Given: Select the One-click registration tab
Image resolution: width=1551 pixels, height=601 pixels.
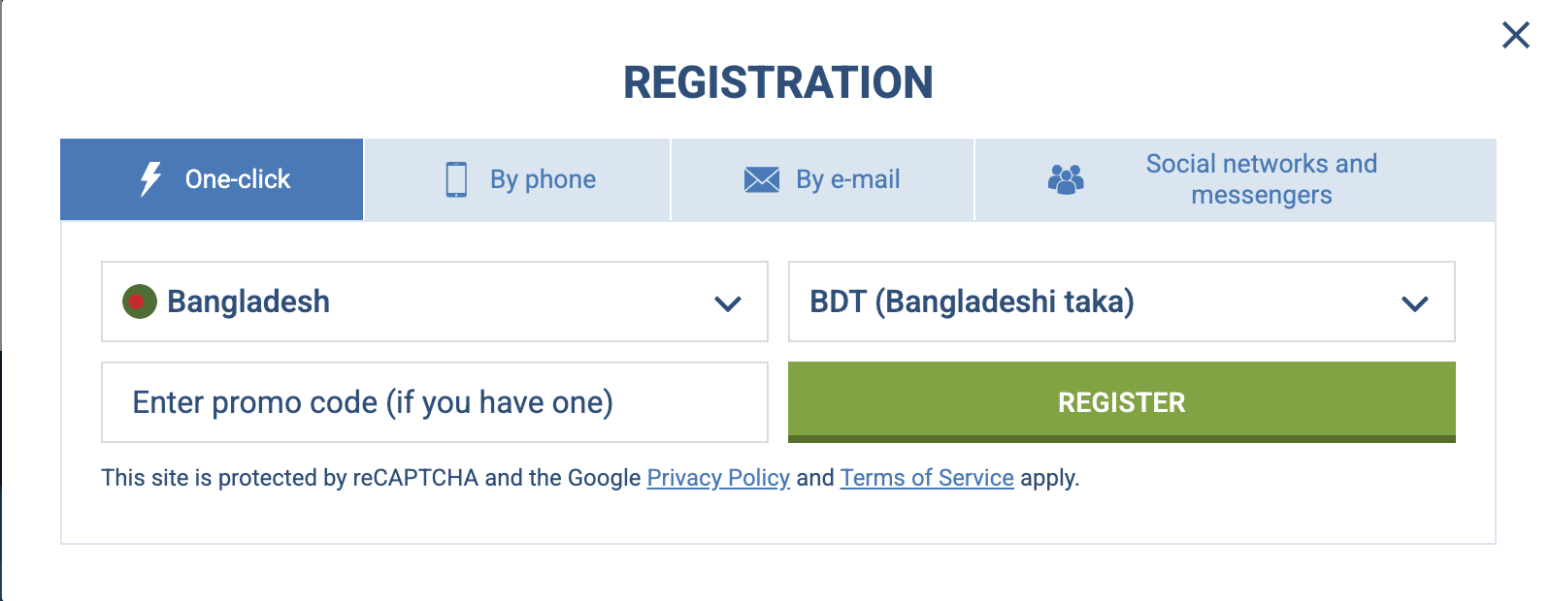Looking at the screenshot, I should click(x=211, y=178).
